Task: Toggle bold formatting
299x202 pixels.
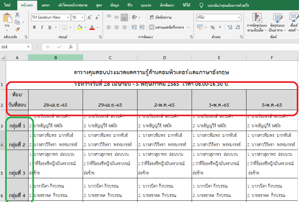Action: 34,27
